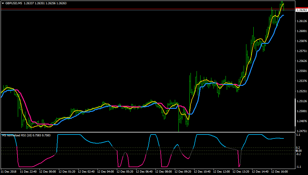Click the -0.2 RSI level label

[x=298, y=154]
